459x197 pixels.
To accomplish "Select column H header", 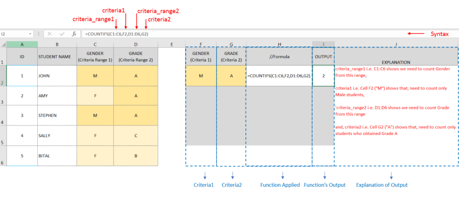I will click(279, 44).
